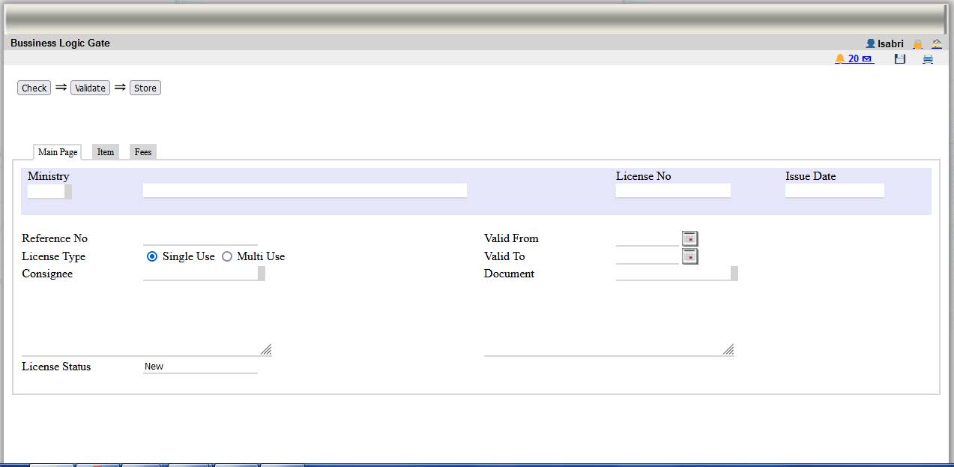
Task: Select the Single Use license type
Action: tap(152, 256)
